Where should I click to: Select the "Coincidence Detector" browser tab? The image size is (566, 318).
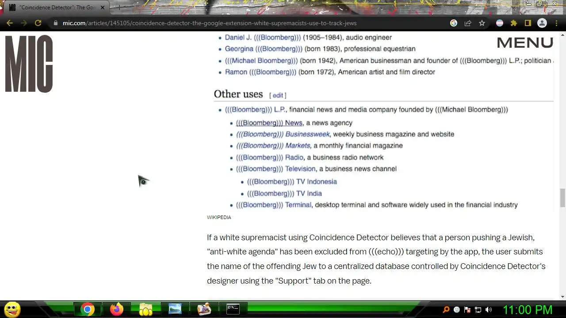[57, 8]
